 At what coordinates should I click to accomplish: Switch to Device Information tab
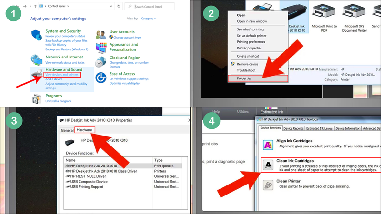[x=348, y=128]
